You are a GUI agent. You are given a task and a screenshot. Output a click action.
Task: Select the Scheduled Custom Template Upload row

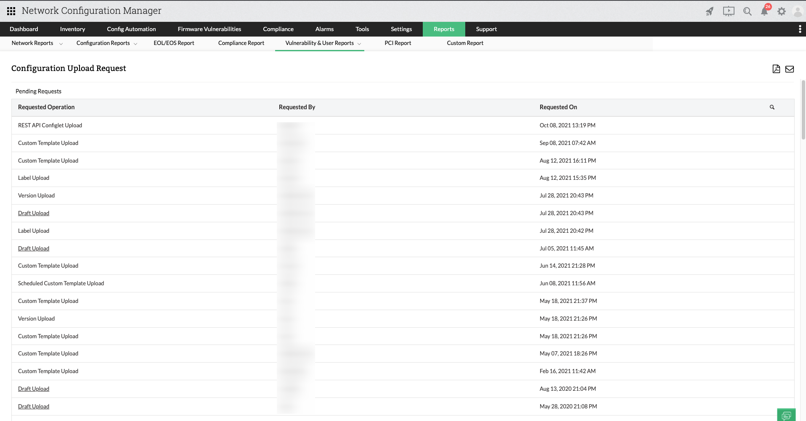(x=403, y=283)
